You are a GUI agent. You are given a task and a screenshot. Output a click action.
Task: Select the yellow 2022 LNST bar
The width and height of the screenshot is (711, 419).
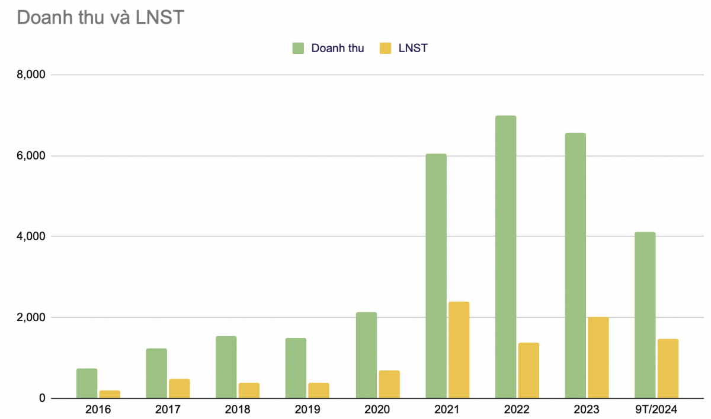529,370
